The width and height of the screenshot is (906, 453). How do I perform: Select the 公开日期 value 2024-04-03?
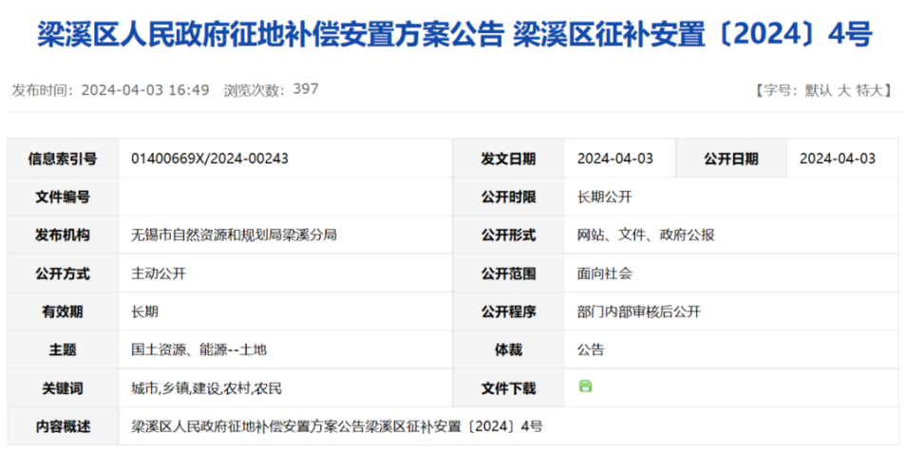838,159
